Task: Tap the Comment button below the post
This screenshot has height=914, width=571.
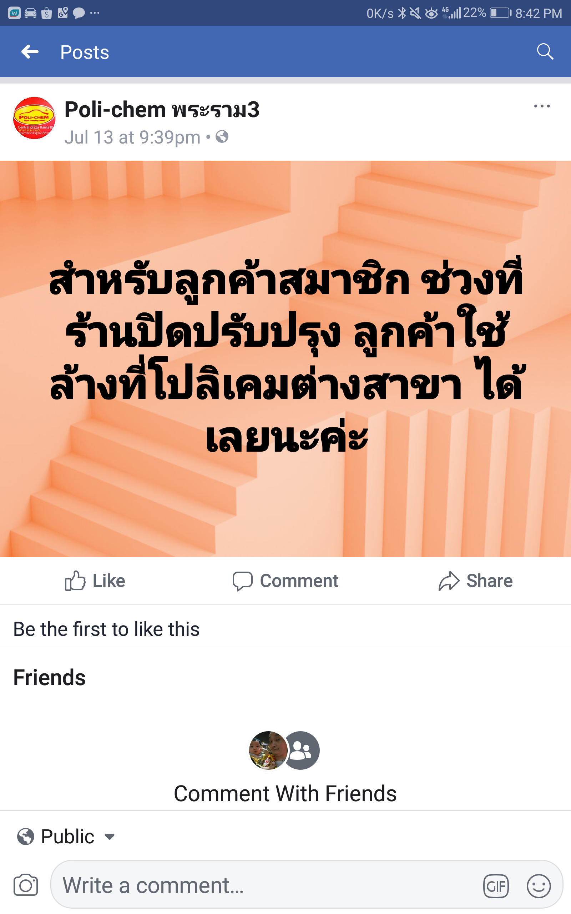Action: 285,581
